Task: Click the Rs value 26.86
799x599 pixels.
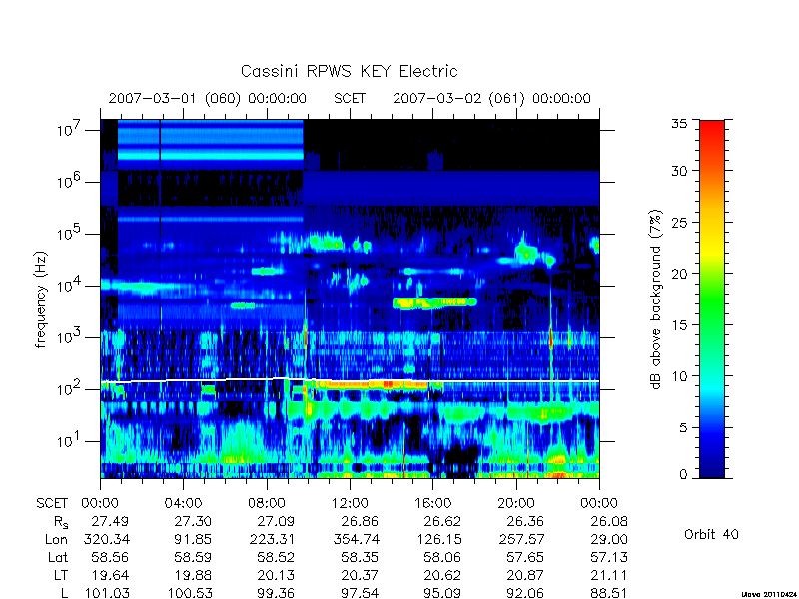Action: click(360, 521)
